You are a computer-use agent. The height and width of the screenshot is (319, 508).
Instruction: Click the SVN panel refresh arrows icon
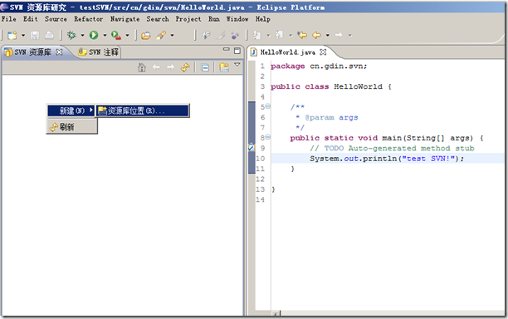click(x=185, y=67)
